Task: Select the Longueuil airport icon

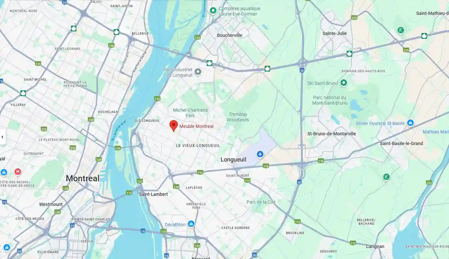Action: 260,154
